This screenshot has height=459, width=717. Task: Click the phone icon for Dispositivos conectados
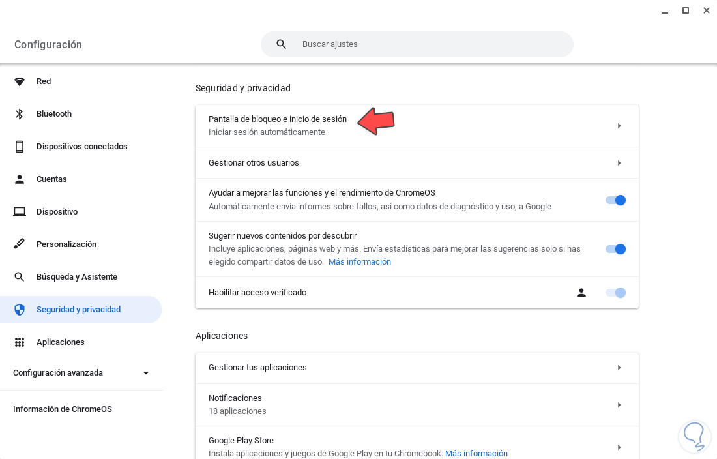pyautogui.click(x=20, y=147)
